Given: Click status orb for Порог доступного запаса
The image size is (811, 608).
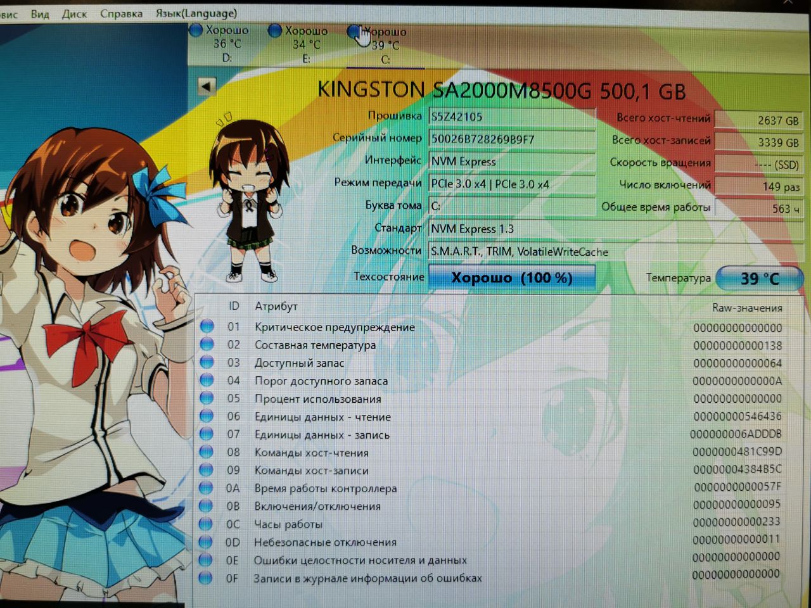Looking at the screenshot, I should click(x=207, y=380).
